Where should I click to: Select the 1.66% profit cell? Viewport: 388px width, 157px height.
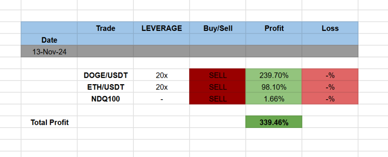[274, 99]
